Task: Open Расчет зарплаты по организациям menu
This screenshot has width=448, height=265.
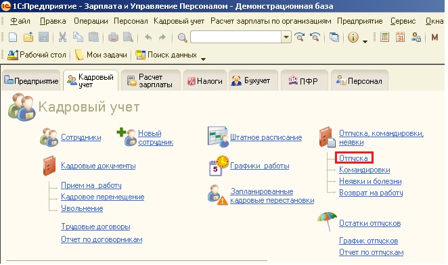Action: (271, 21)
